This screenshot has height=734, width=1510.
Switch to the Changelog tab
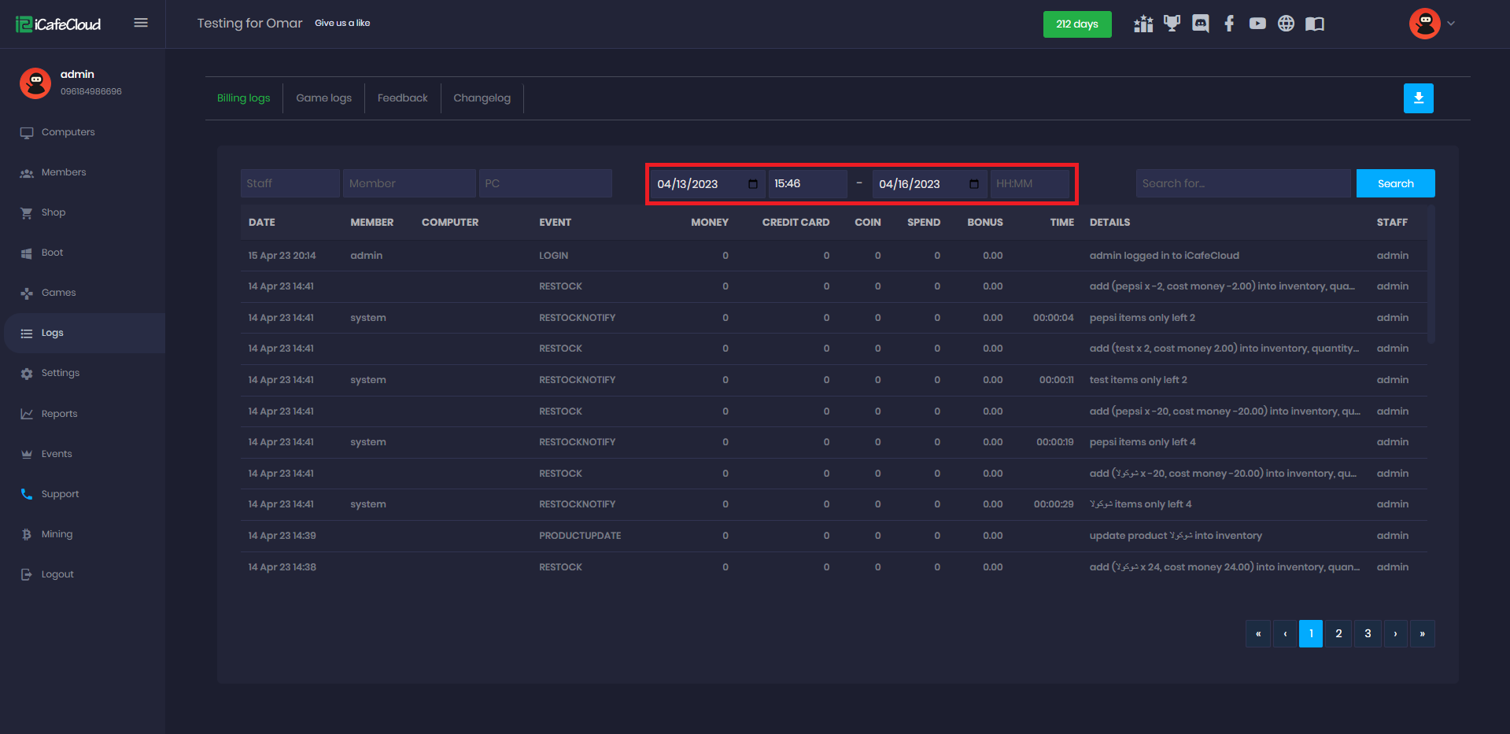[x=482, y=98]
